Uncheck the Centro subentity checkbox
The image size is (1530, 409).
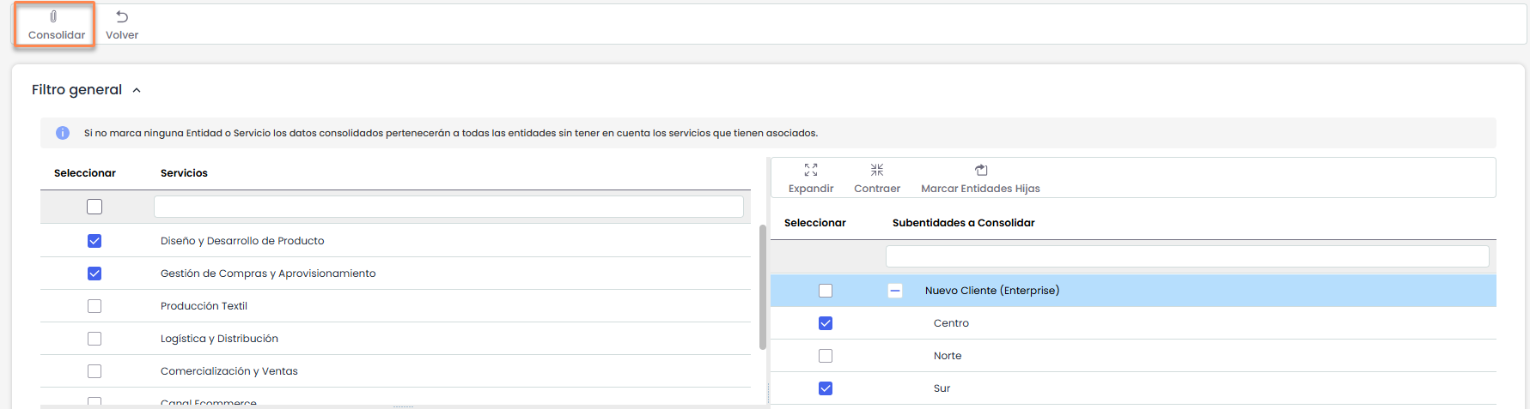(x=826, y=323)
